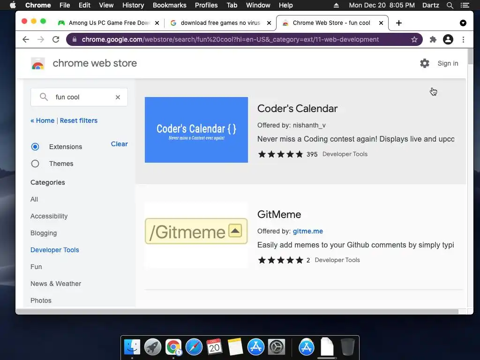Click the horizontal scrollbar at window bottom
480x360 pixels.
pyautogui.click(x=237, y=312)
